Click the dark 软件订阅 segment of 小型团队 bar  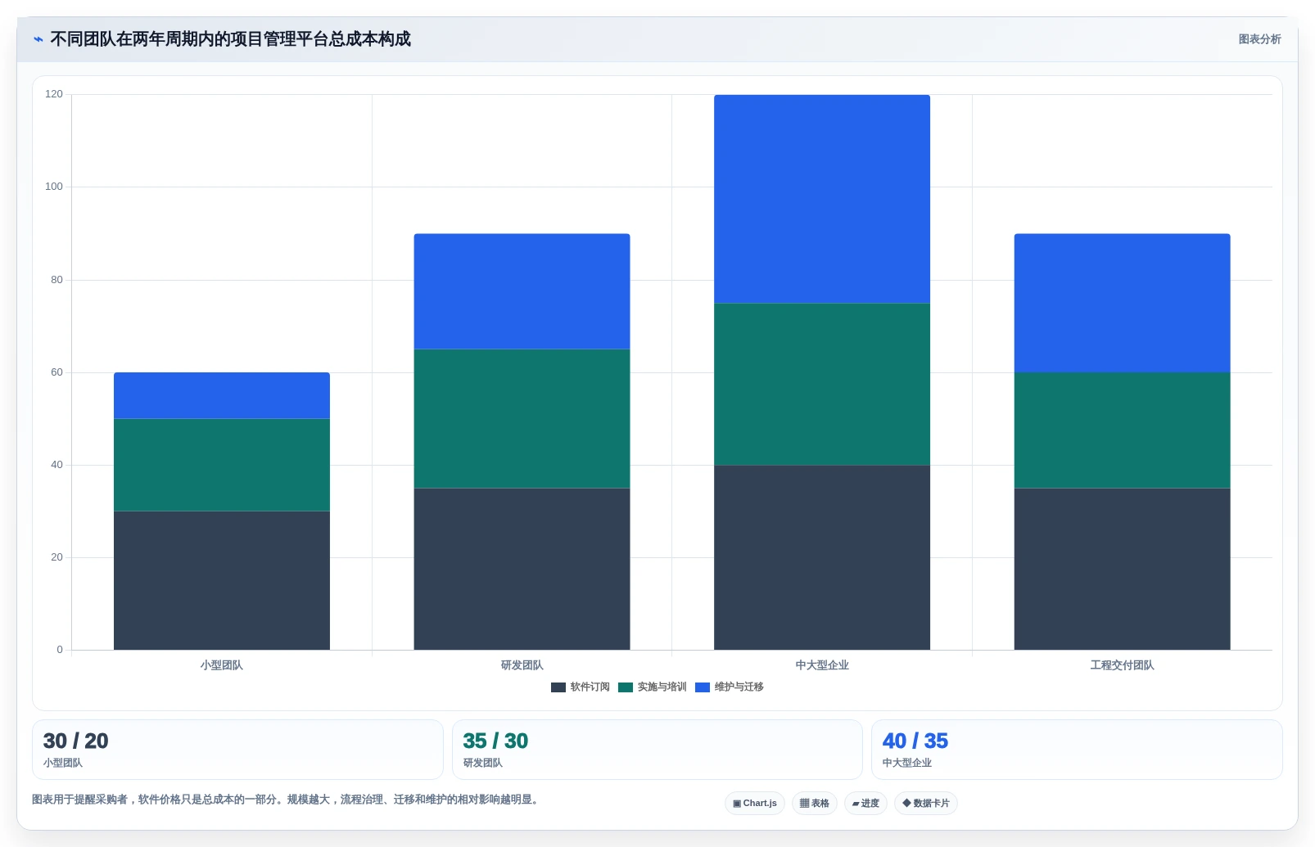pyautogui.click(x=222, y=581)
